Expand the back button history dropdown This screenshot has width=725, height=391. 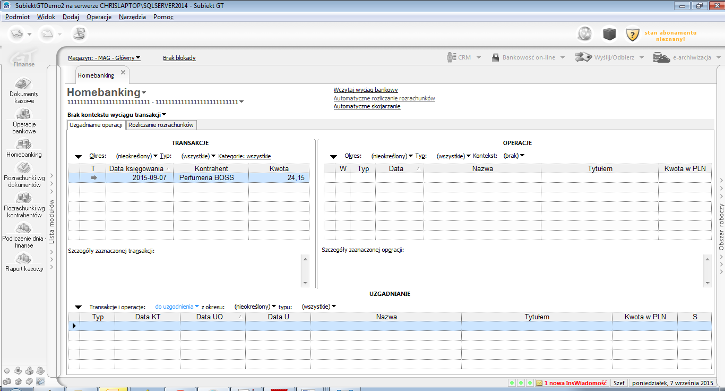30,35
